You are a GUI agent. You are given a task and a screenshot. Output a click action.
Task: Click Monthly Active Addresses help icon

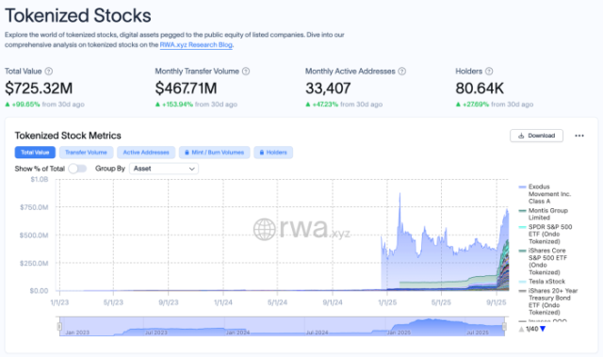(x=402, y=71)
